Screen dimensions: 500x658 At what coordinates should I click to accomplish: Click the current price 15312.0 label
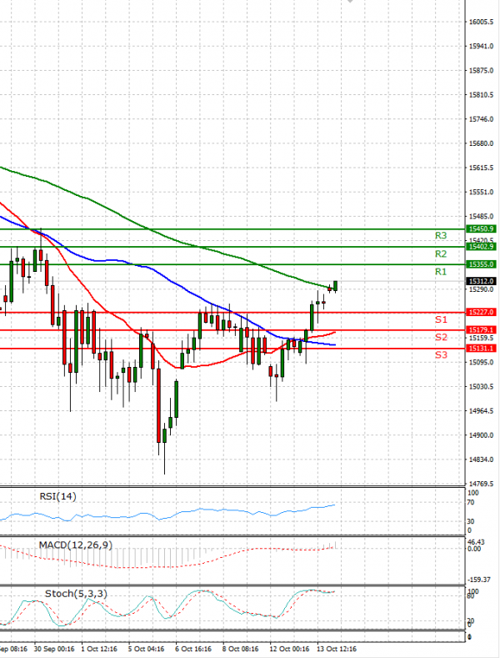(x=481, y=281)
